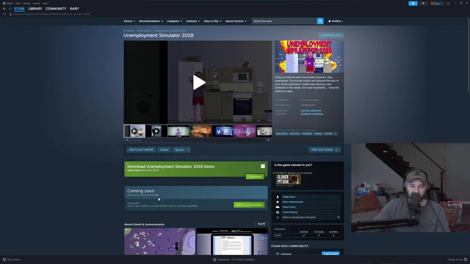Viewport: 470px width, 264px height.
Task: Expand the Ways to Play dropdown
Action: pyautogui.click(x=212, y=21)
